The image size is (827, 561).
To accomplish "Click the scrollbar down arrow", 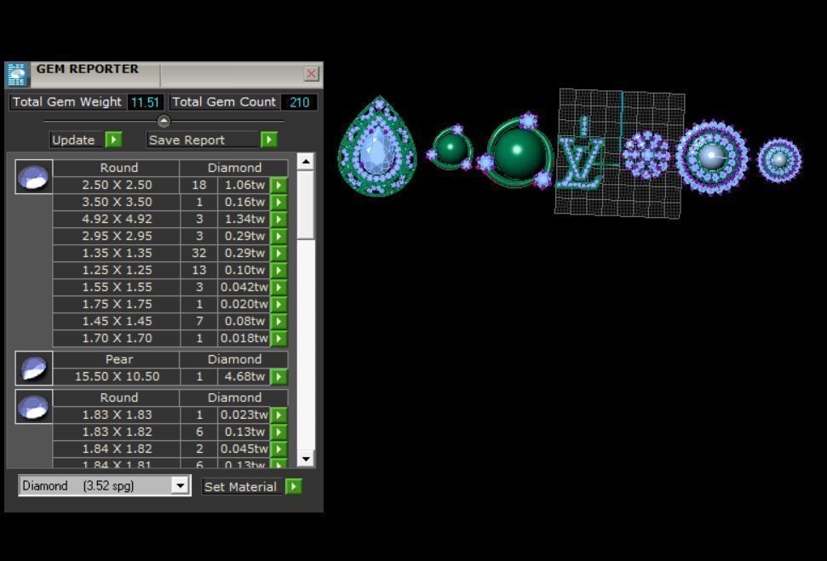I will coord(306,459).
